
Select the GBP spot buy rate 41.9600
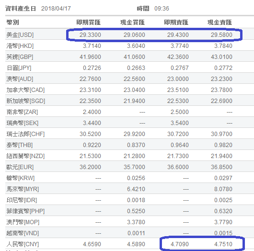(90, 57)
